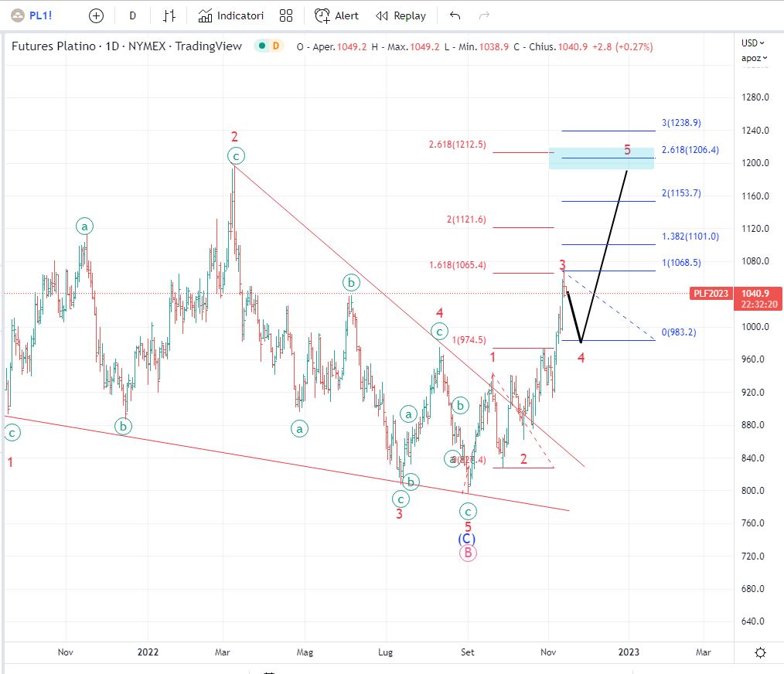This screenshot has width=784, height=674.
Task: Select the 0(983.2) extension label
Action: (679, 332)
